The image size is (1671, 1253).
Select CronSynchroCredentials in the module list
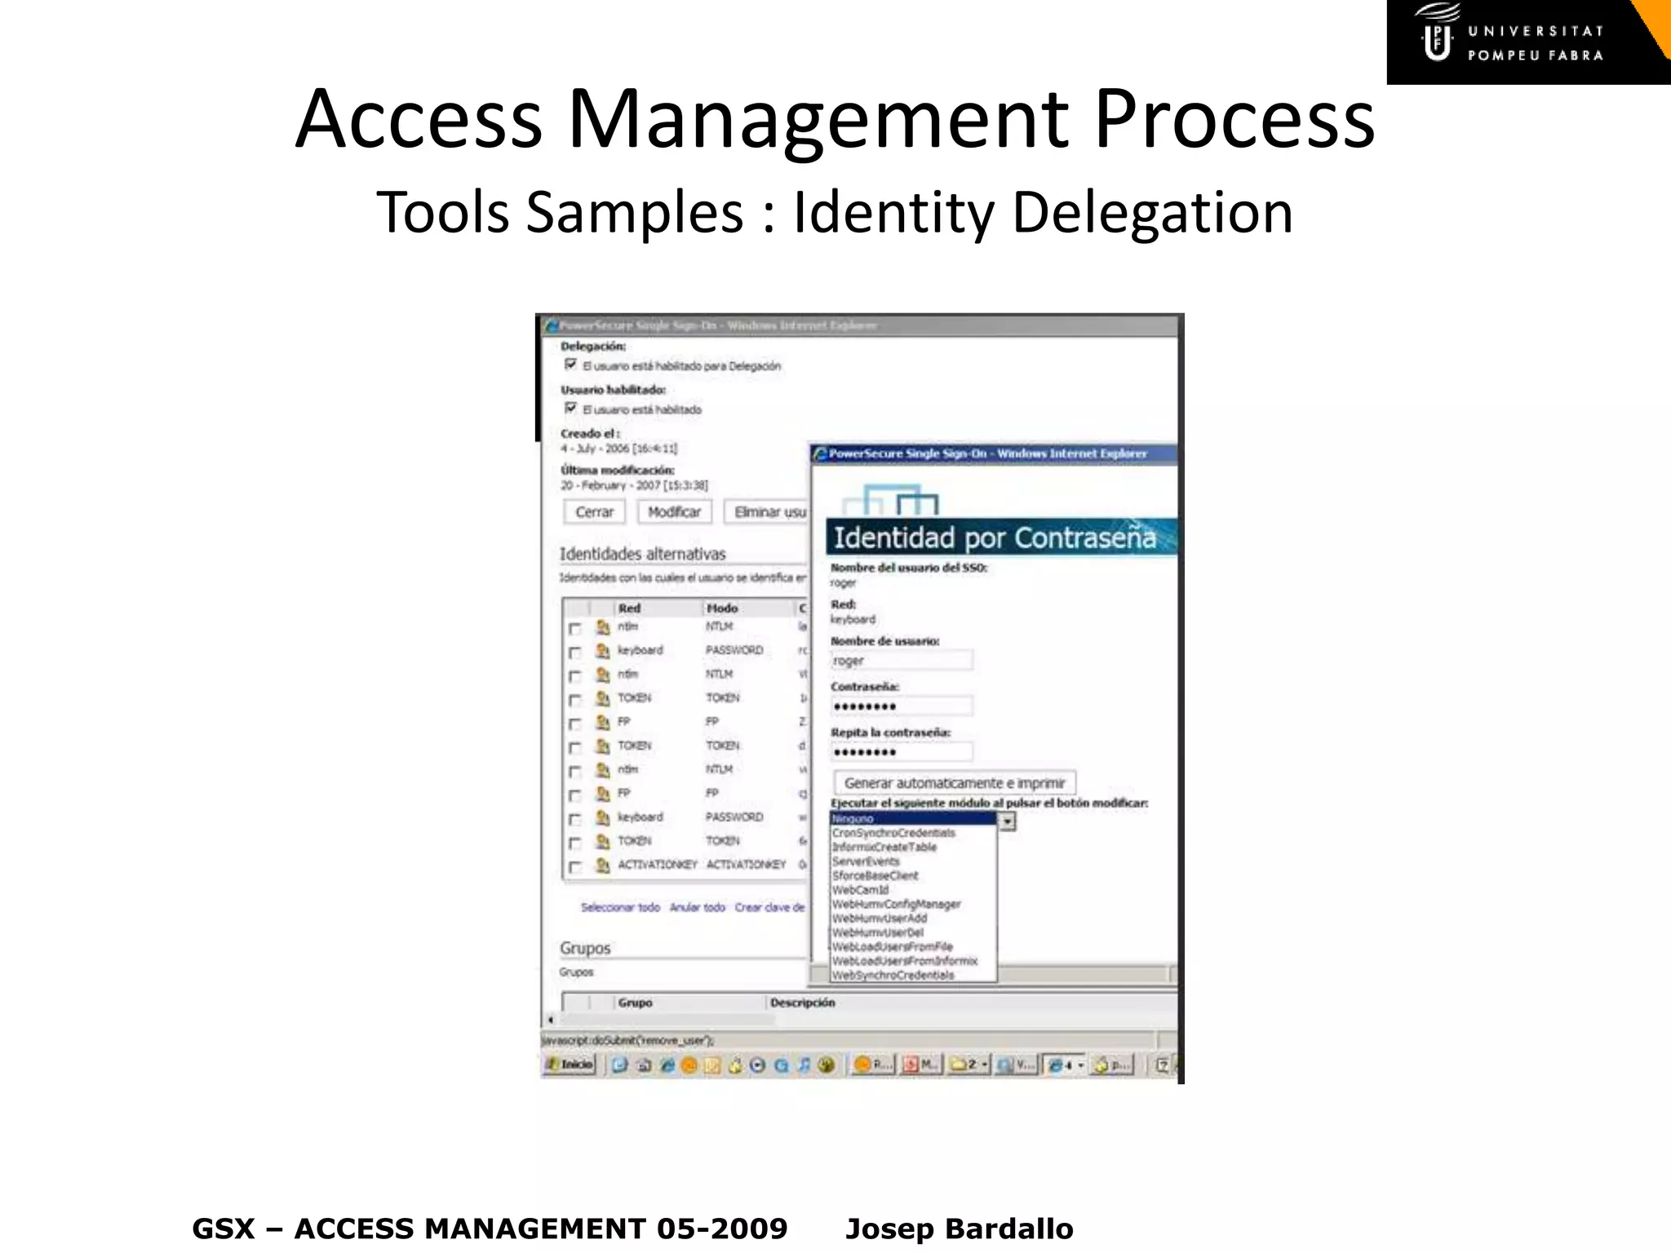(x=913, y=833)
